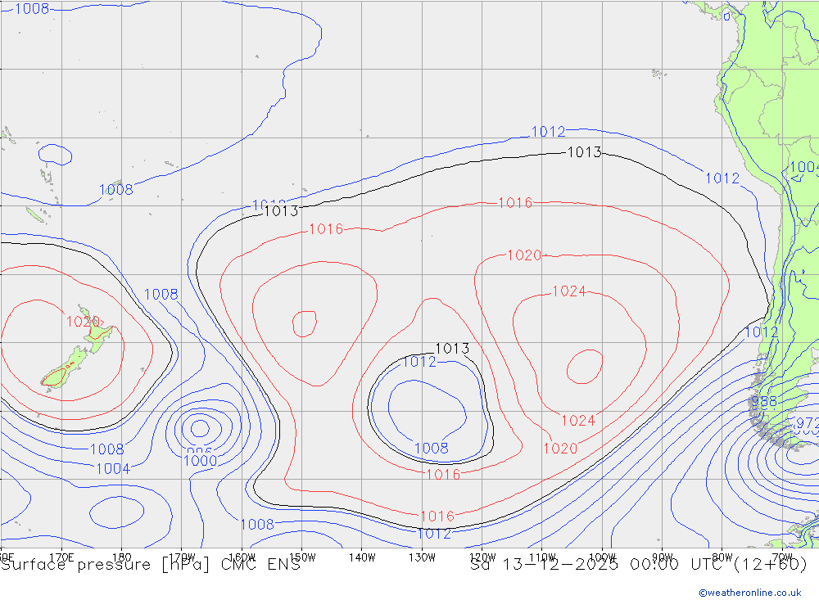
Task: Select the 140W longitude axis label
Action: point(362,557)
